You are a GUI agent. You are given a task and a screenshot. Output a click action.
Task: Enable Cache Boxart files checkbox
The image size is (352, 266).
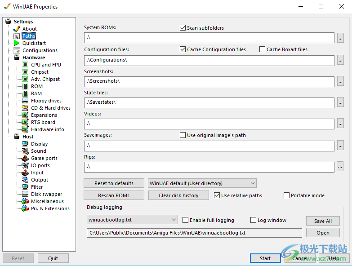point(262,49)
